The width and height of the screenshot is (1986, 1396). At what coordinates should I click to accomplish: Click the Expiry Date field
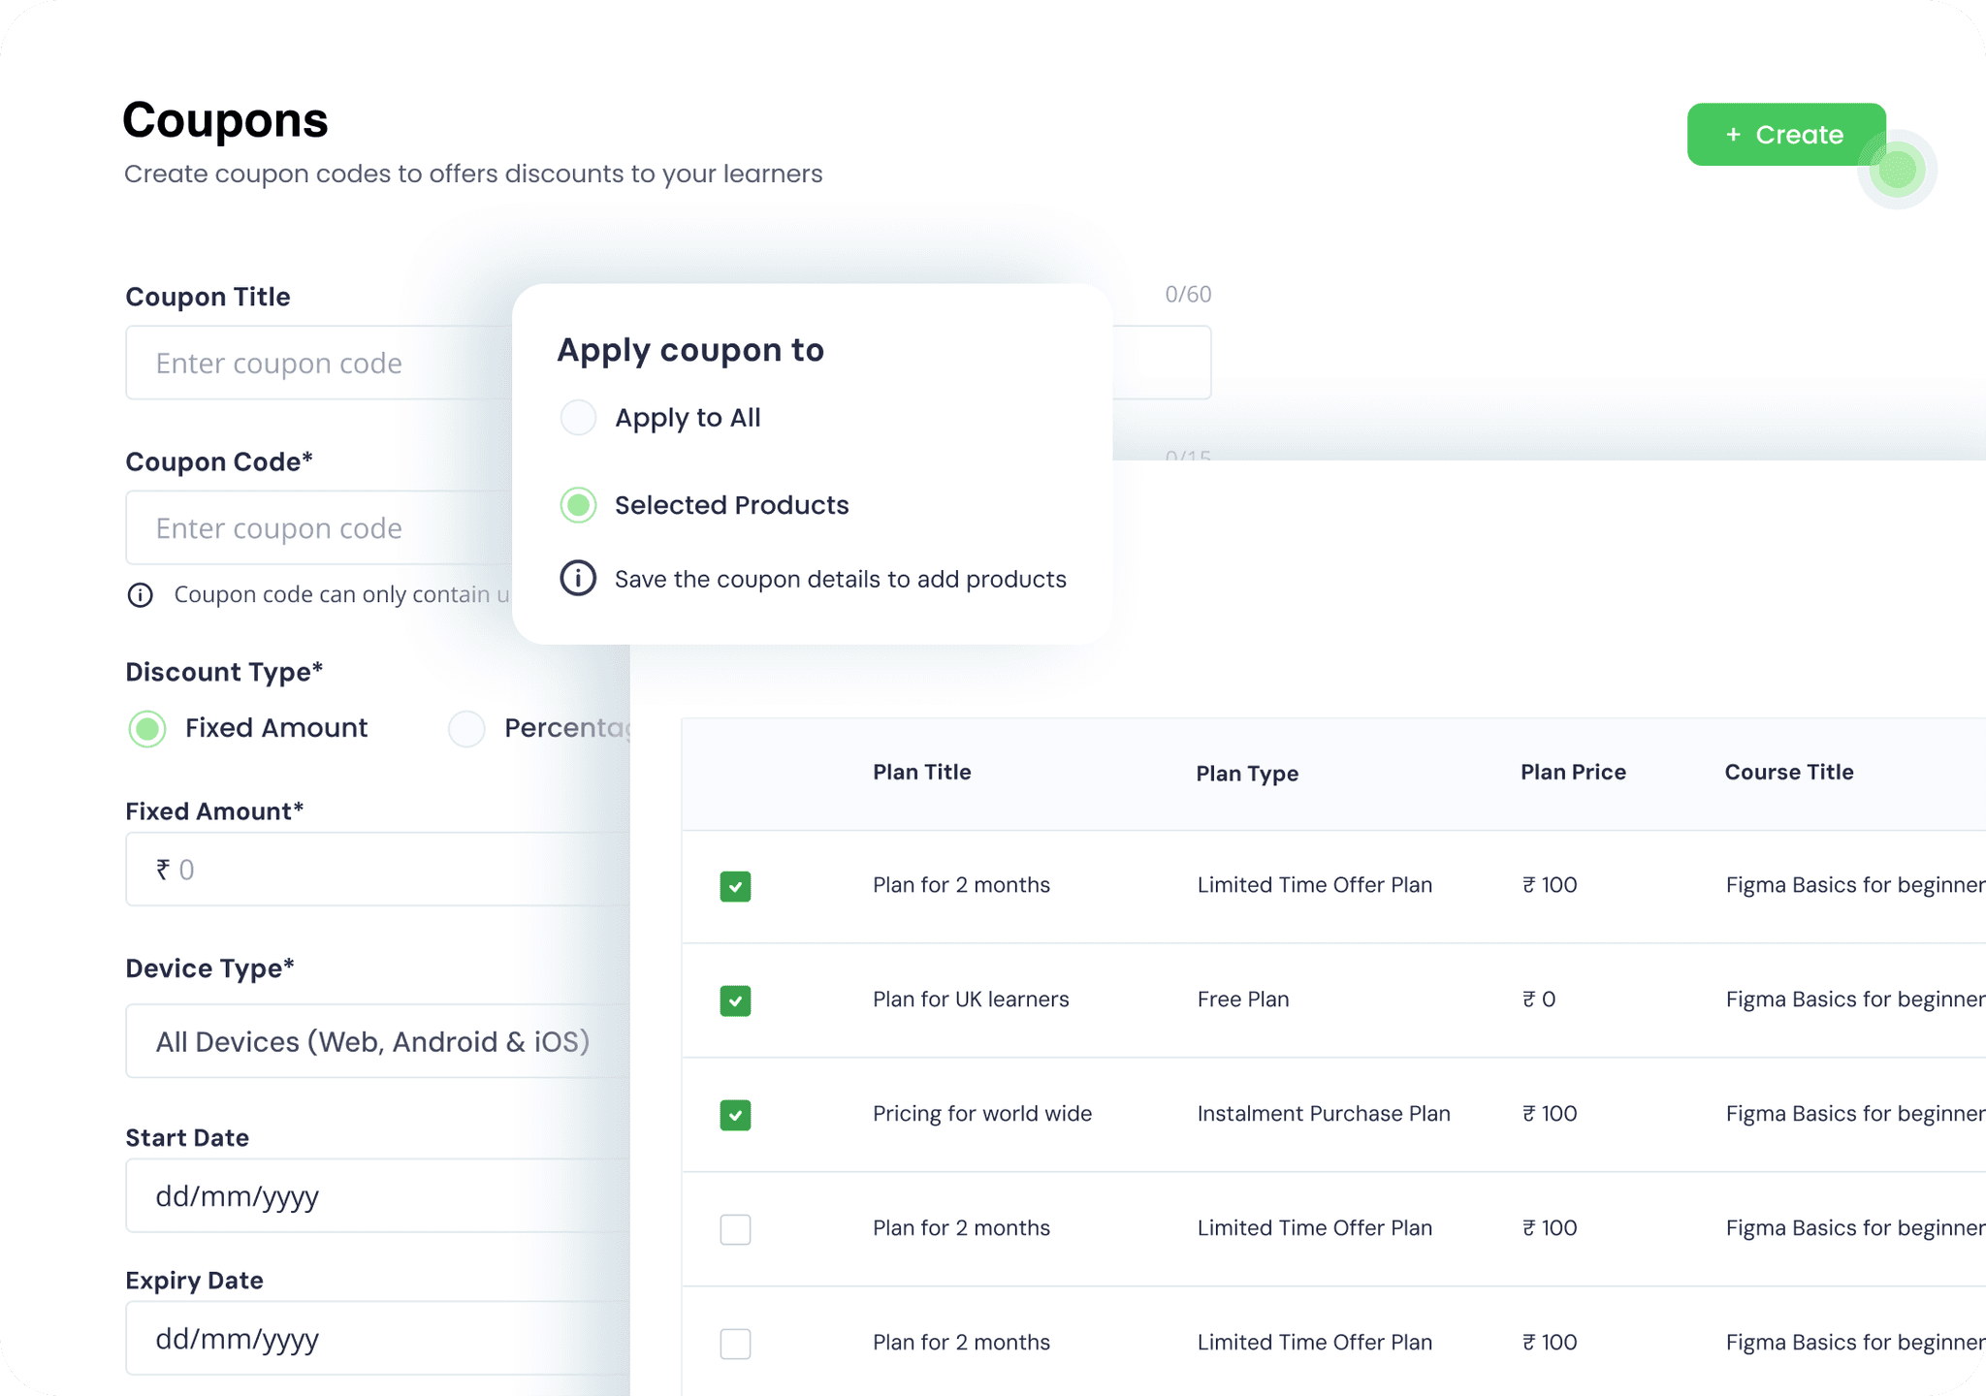[x=378, y=1338]
